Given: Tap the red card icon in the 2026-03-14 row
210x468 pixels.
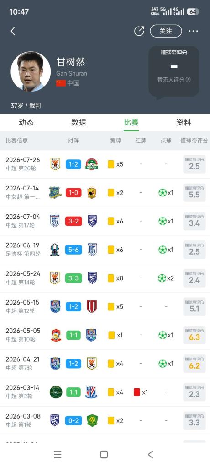Looking at the screenshot, I should pyautogui.click(x=137, y=392).
